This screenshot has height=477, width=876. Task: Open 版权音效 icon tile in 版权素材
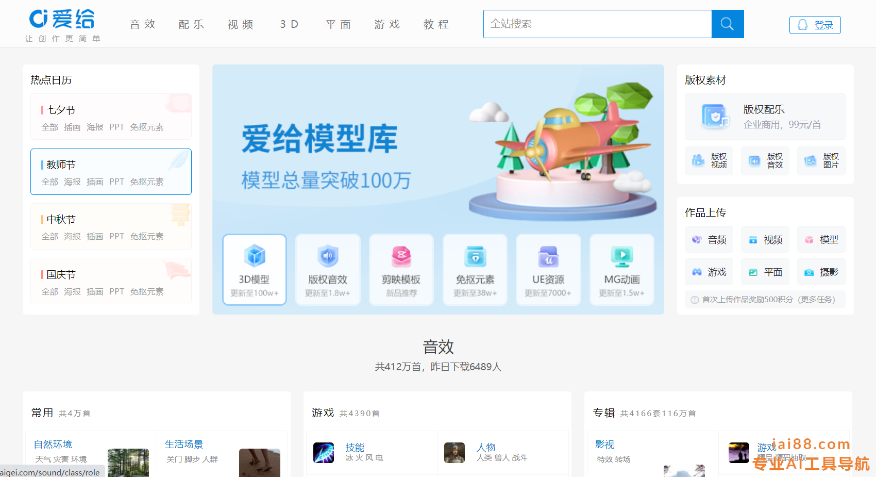[x=765, y=161]
